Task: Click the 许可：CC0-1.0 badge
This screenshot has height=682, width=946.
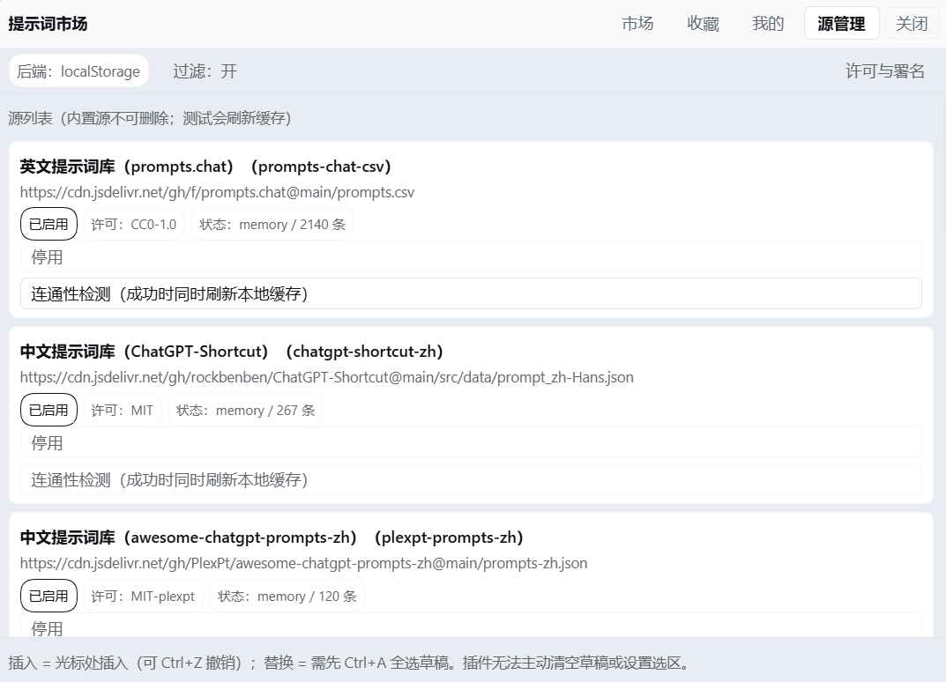Action: click(134, 225)
